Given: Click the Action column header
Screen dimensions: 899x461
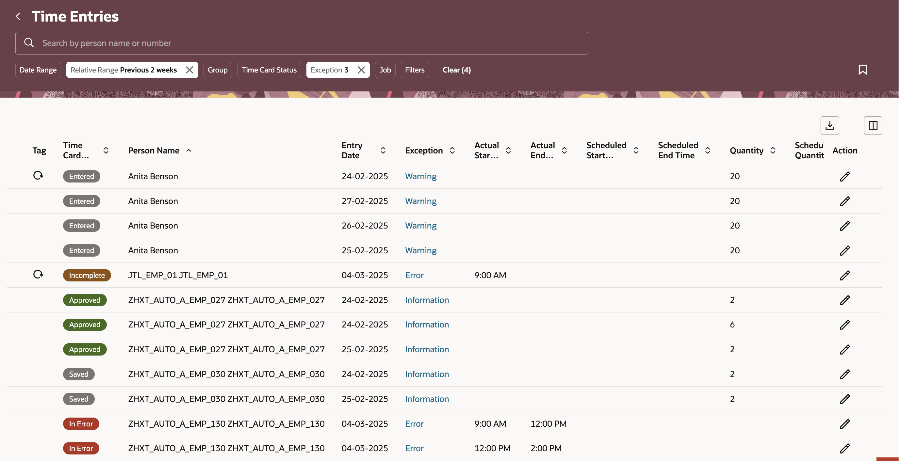Looking at the screenshot, I should tap(844, 150).
